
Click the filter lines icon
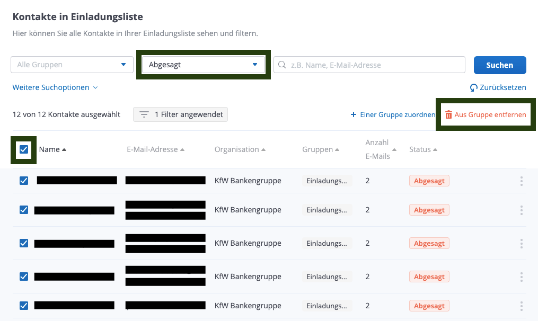tap(144, 114)
